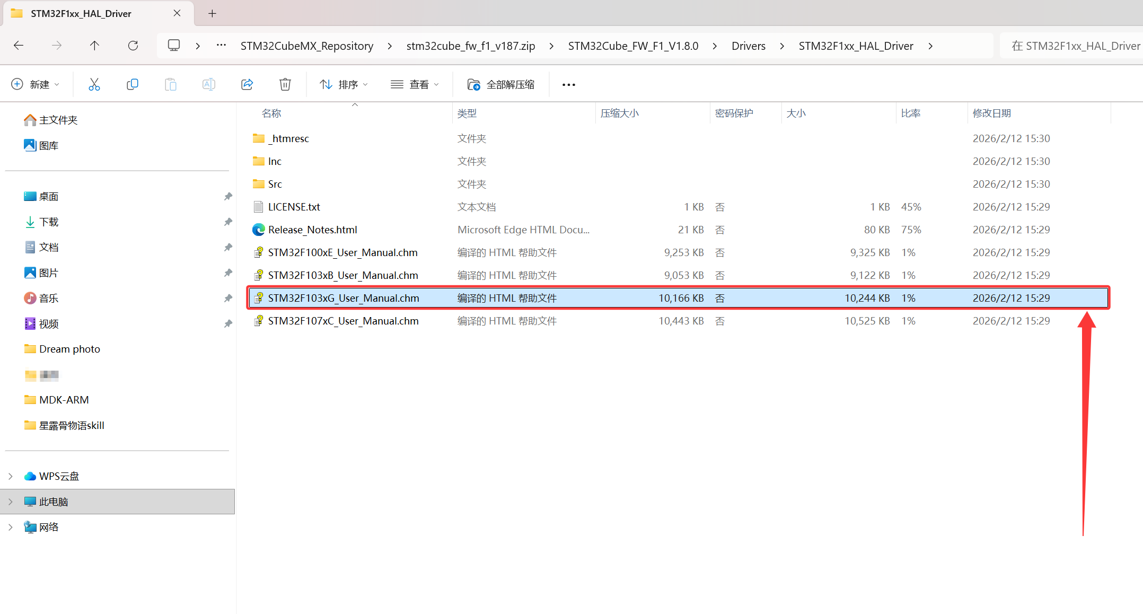The height and width of the screenshot is (614, 1143).
Task: Open 图片 in quick access
Action: coord(41,273)
